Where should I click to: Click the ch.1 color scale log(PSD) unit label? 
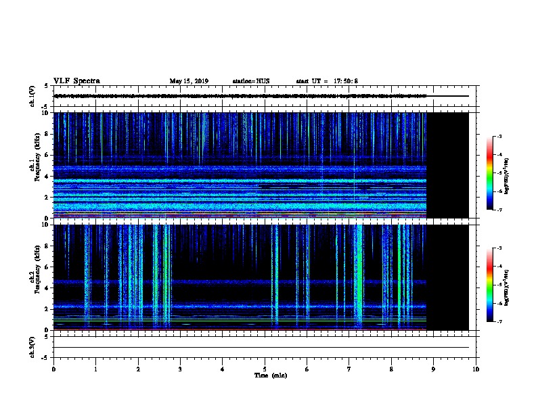[x=507, y=176]
